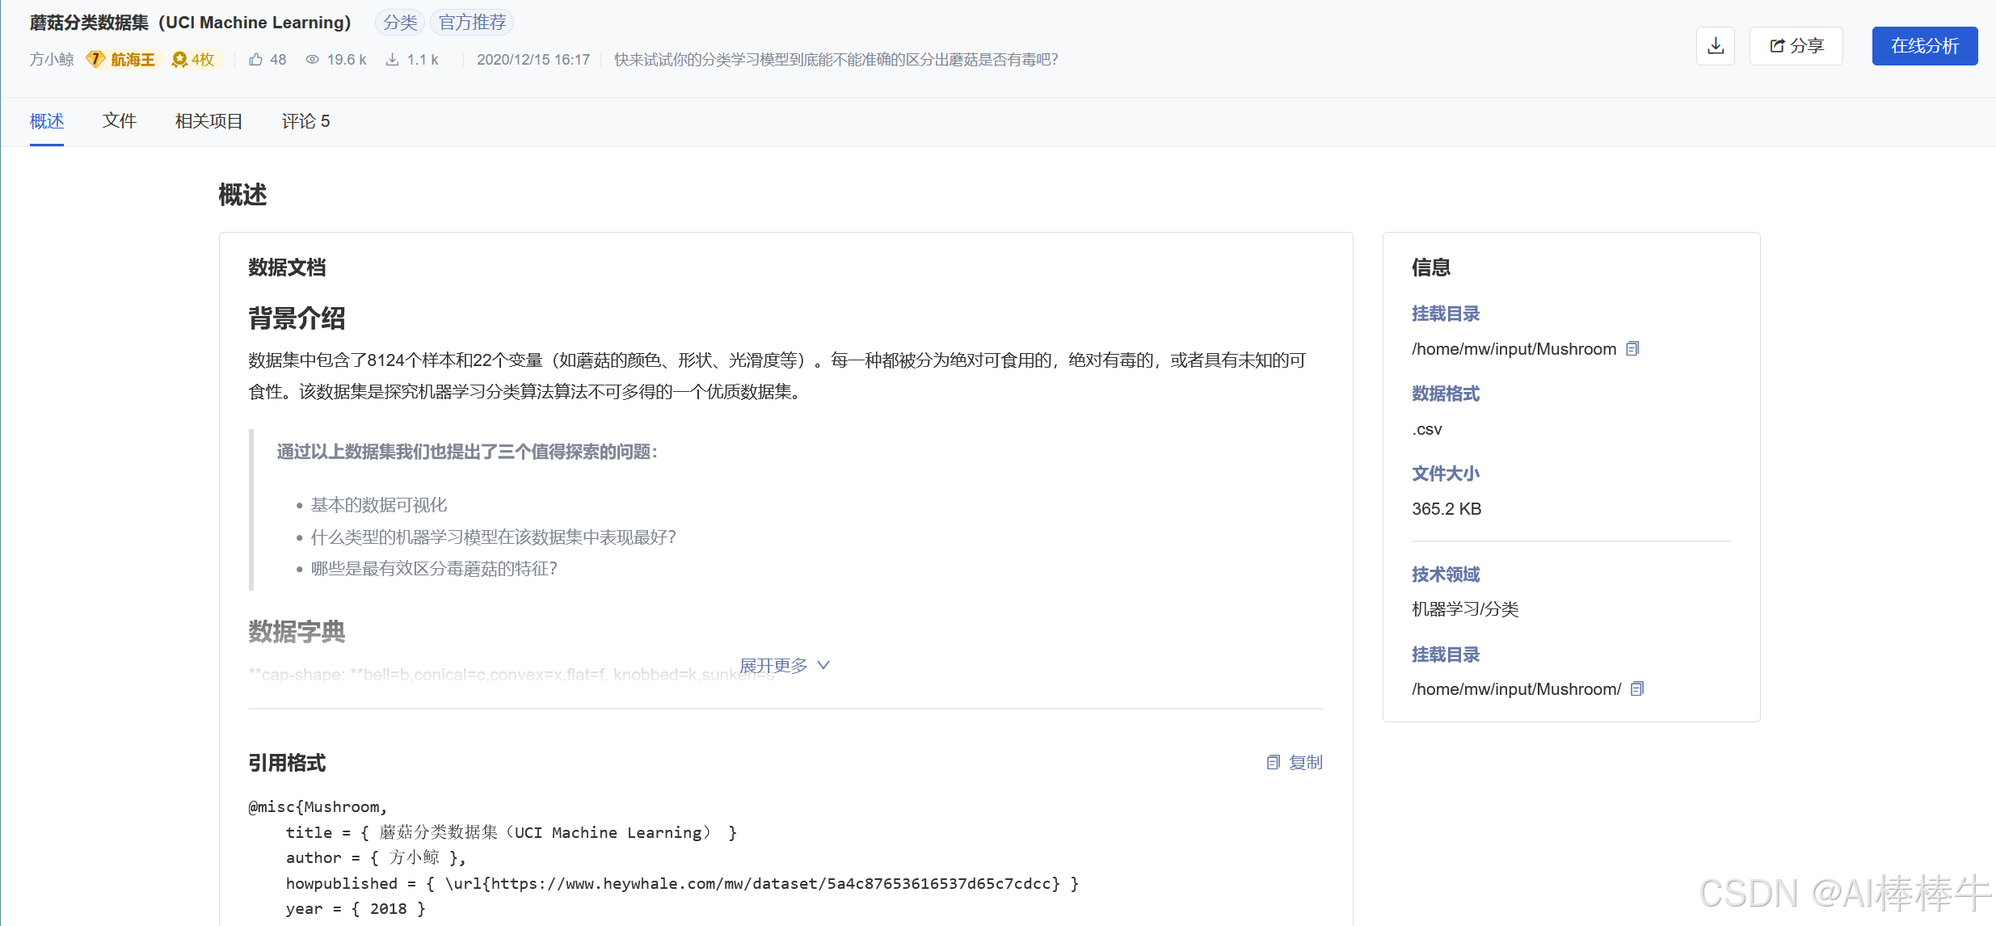Click the download icon at top right

click(x=1715, y=45)
